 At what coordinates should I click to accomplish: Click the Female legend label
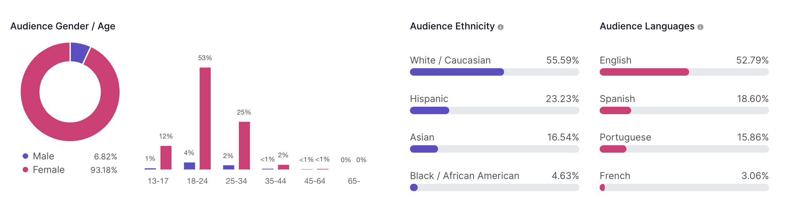[x=48, y=170]
